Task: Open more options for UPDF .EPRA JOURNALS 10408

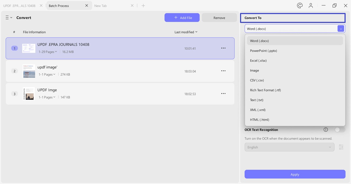Action: click(223, 48)
